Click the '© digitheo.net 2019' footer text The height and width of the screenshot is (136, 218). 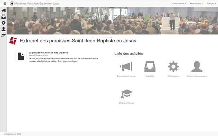[13, 134]
